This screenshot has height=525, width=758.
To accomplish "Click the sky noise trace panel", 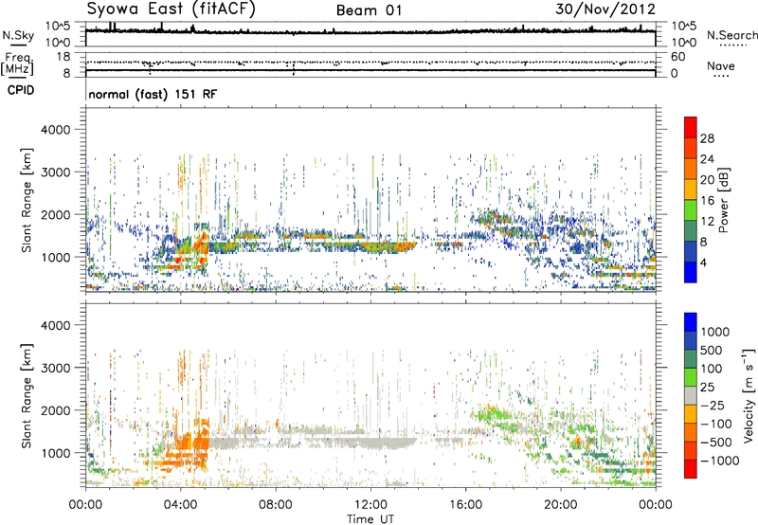I will click(370, 34).
